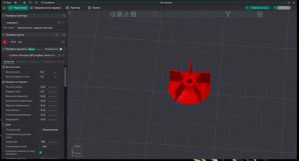Select the Text emboss T tool
Screen dimensions: 299x161
pyautogui.click(x=228, y=14)
